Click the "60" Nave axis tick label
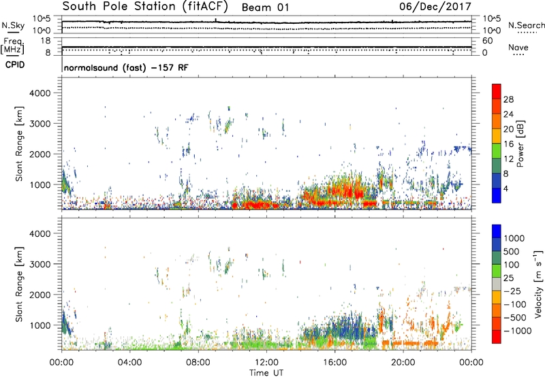The height and width of the screenshot is (377, 545). [x=487, y=41]
